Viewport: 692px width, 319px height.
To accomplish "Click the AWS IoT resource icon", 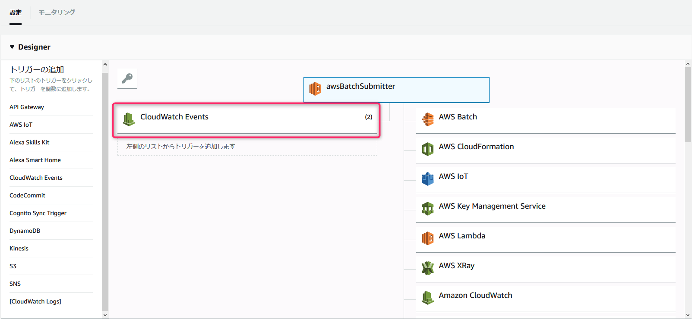I will (428, 179).
